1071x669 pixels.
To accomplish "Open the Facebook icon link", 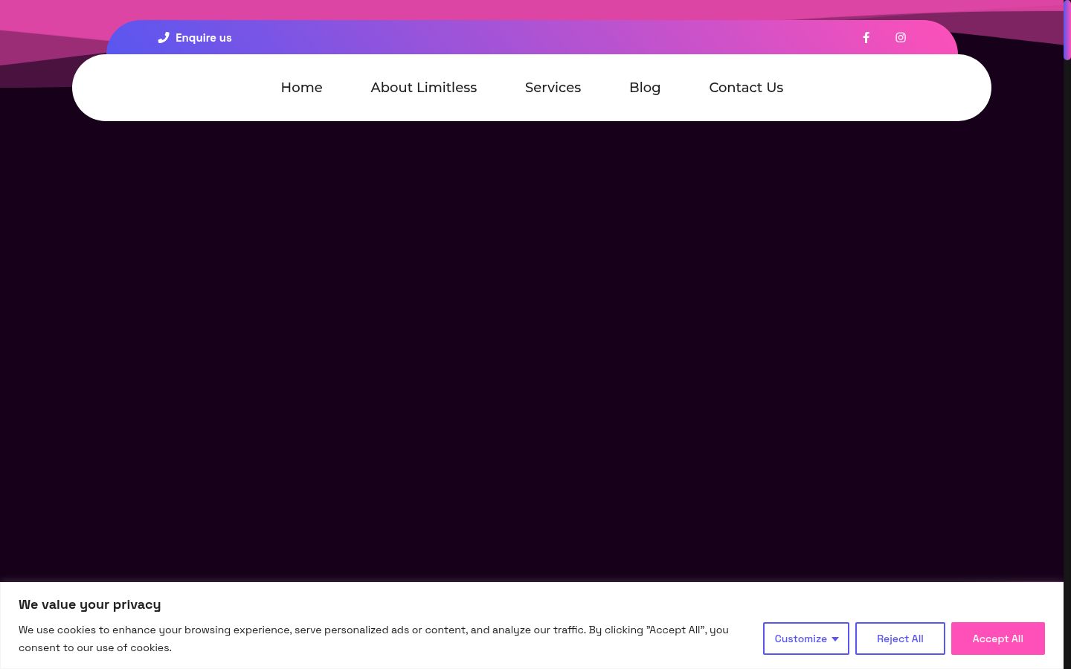I will tap(866, 37).
